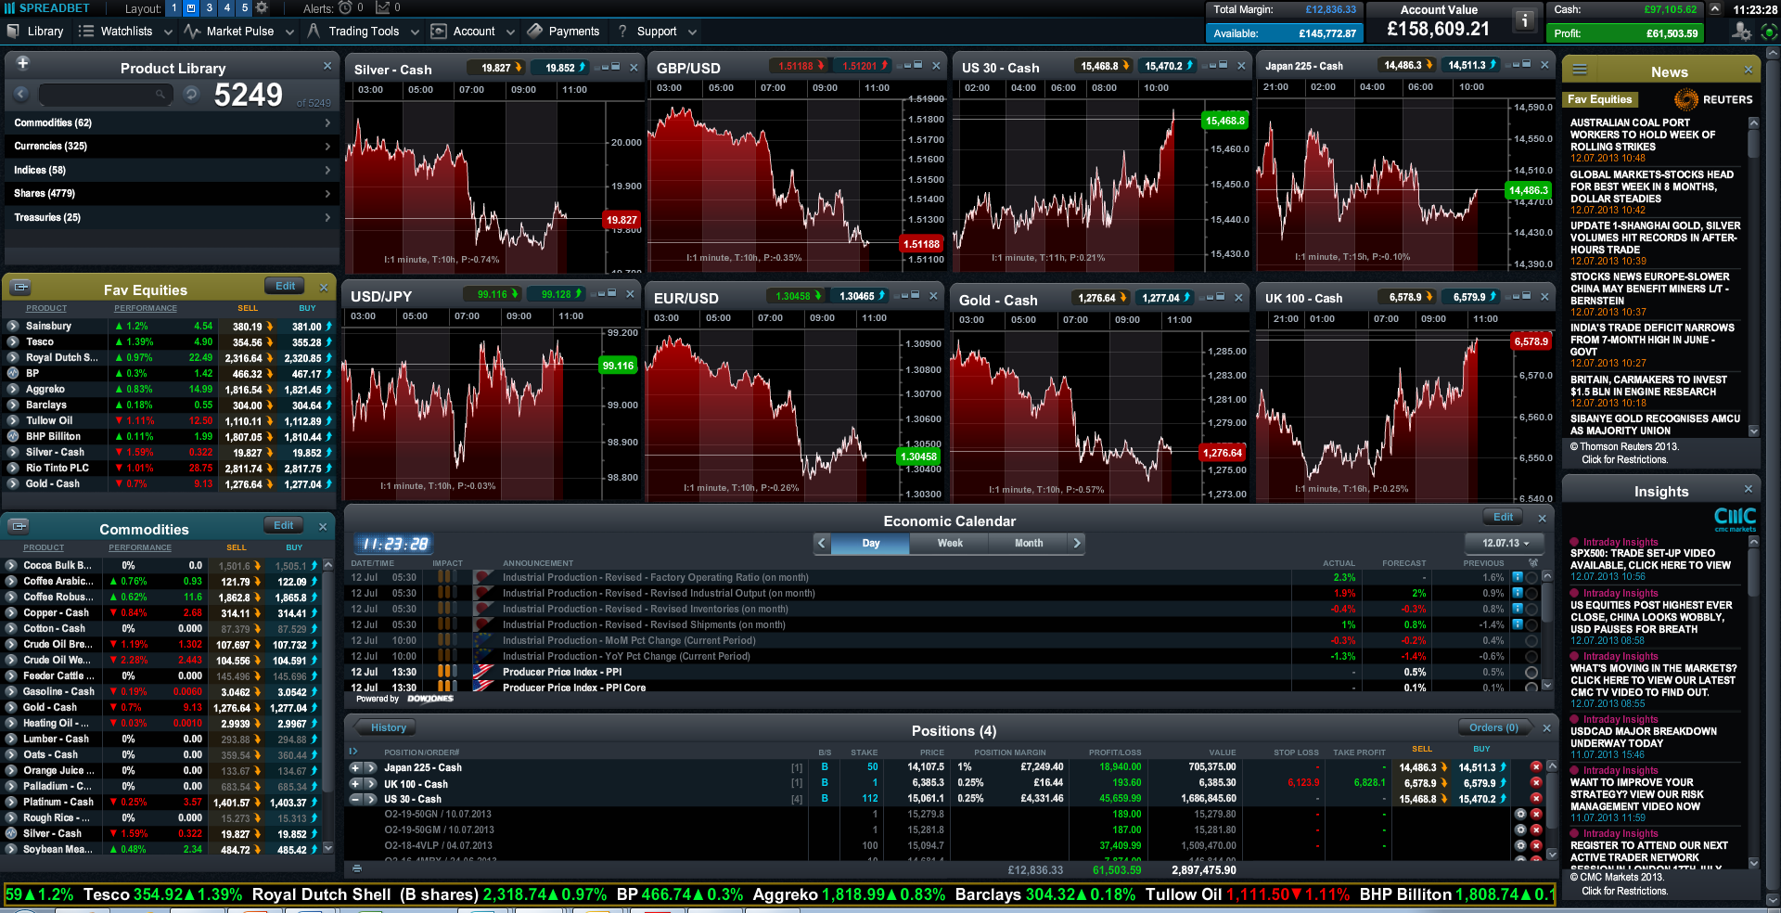Open settings gear for order O2-19-50GN

click(x=1520, y=815)
